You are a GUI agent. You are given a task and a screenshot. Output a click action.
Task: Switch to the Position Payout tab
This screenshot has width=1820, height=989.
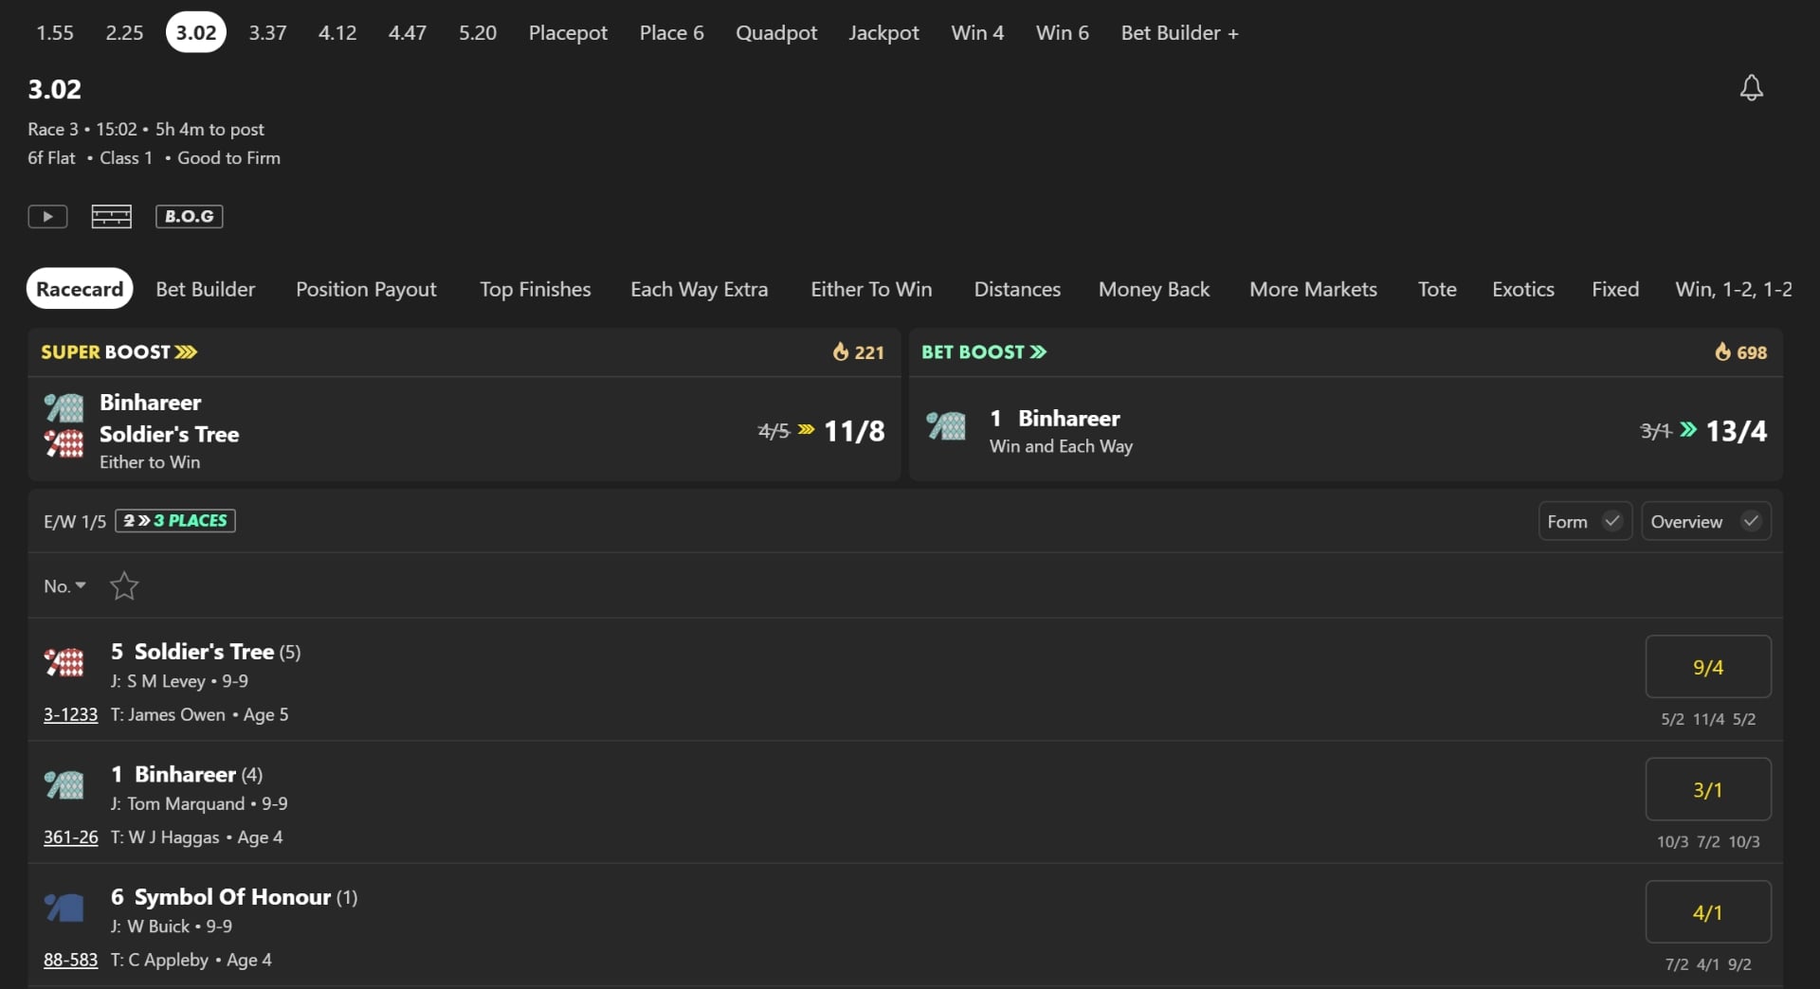click(366, 289)
